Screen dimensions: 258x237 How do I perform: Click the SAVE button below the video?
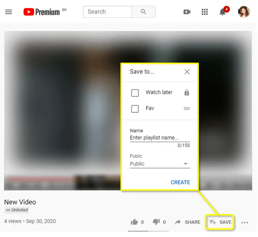coord(220,222)
